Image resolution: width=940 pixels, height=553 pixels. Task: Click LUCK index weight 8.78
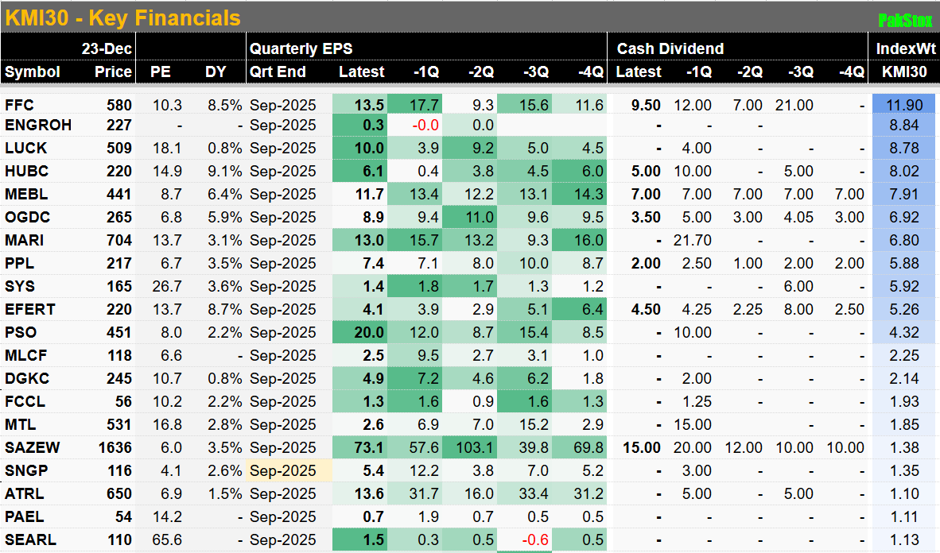[904, 148]
